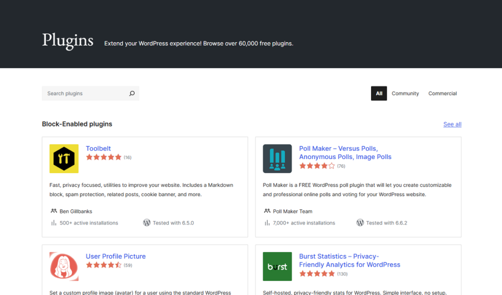
Task: Click the bar chart icon beside 7,000+ active installations
Action: [x=267, y=223]
